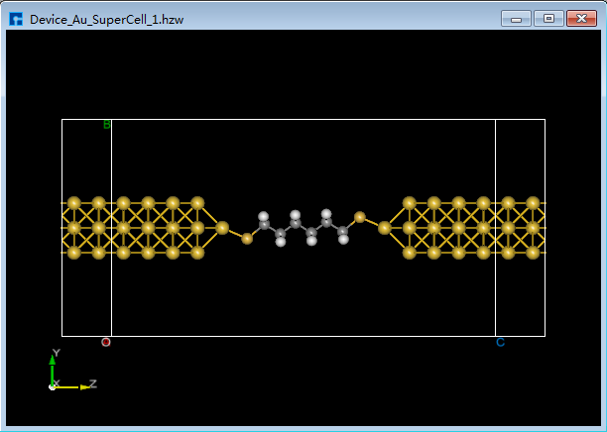Minimize the Device_Au_SuperCell_1.hzw window
This screenshot has width=607, height=432.
coord(517,18)
